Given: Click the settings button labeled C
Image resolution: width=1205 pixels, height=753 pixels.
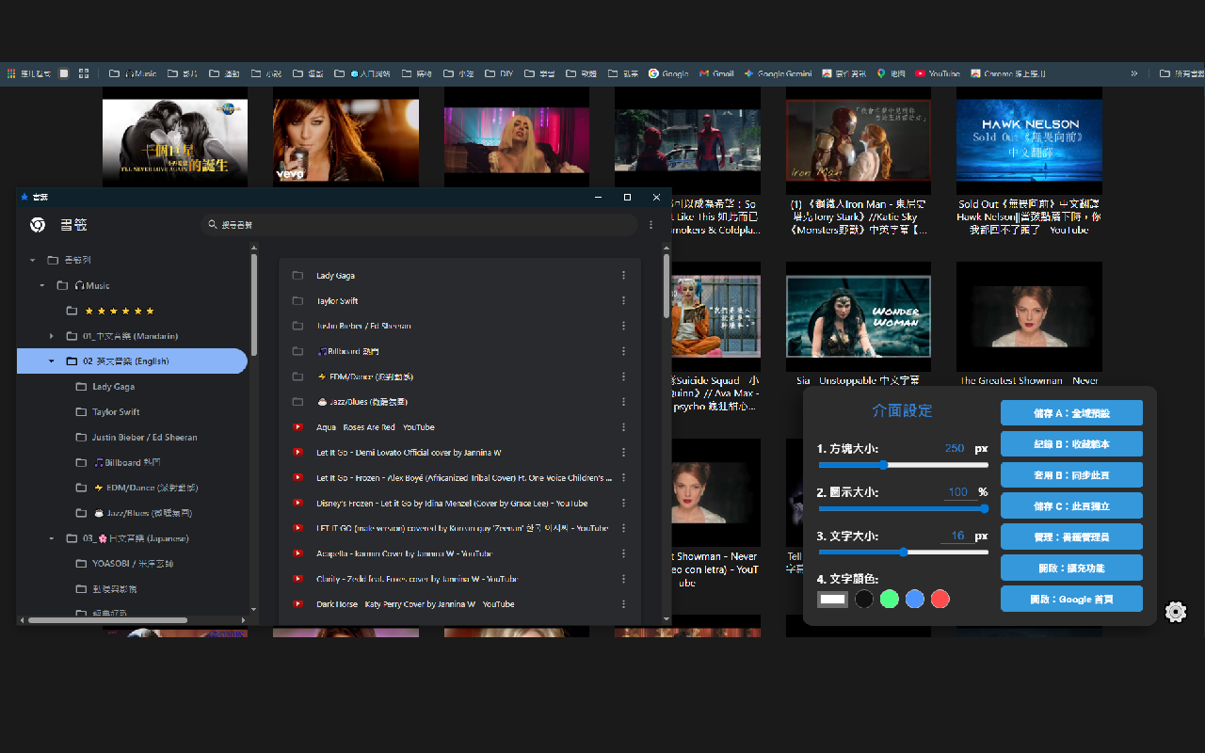Looking at the screenshot, I should [x=1071, y=505].
